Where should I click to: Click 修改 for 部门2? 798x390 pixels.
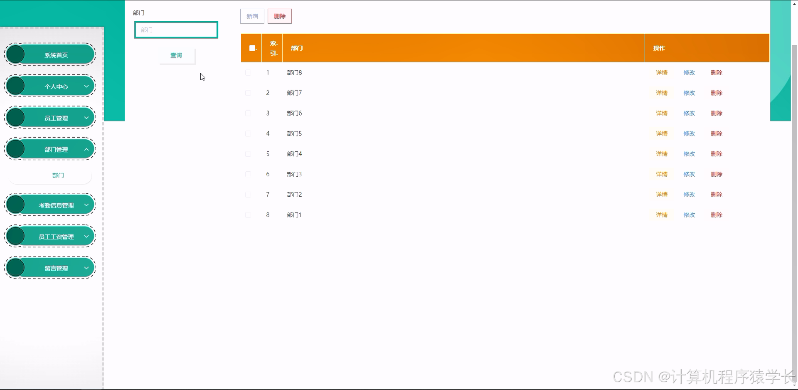(689, 195)
